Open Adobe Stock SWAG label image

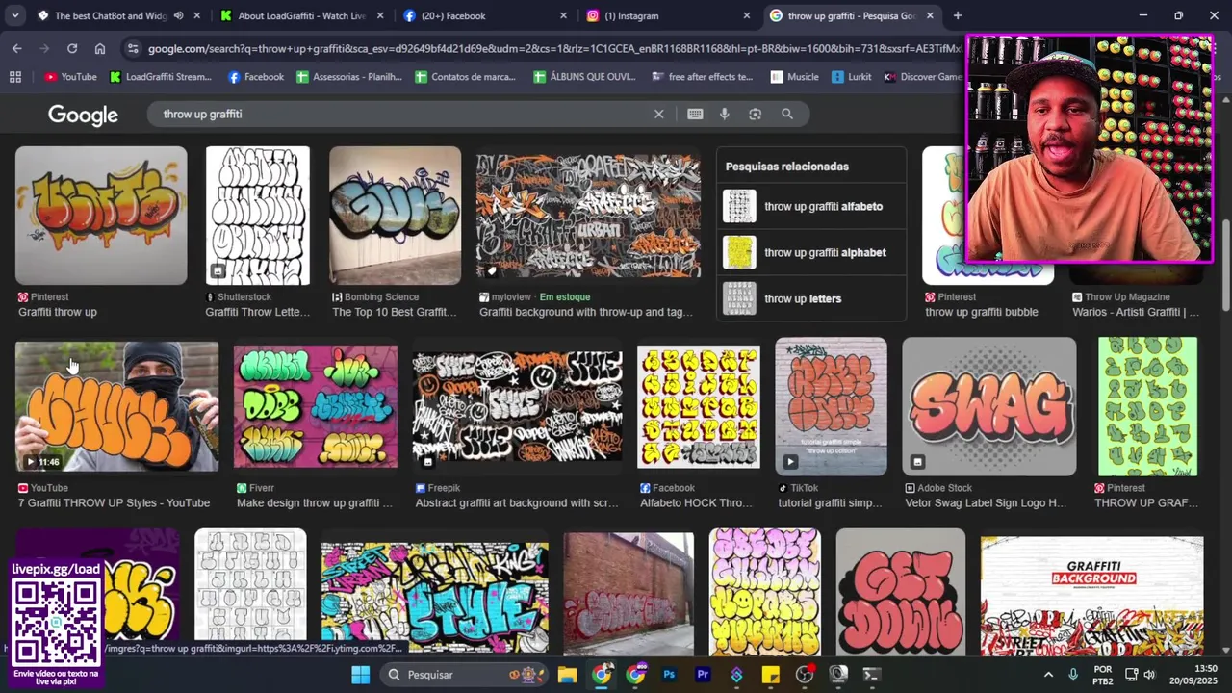[x=989, y=406]
